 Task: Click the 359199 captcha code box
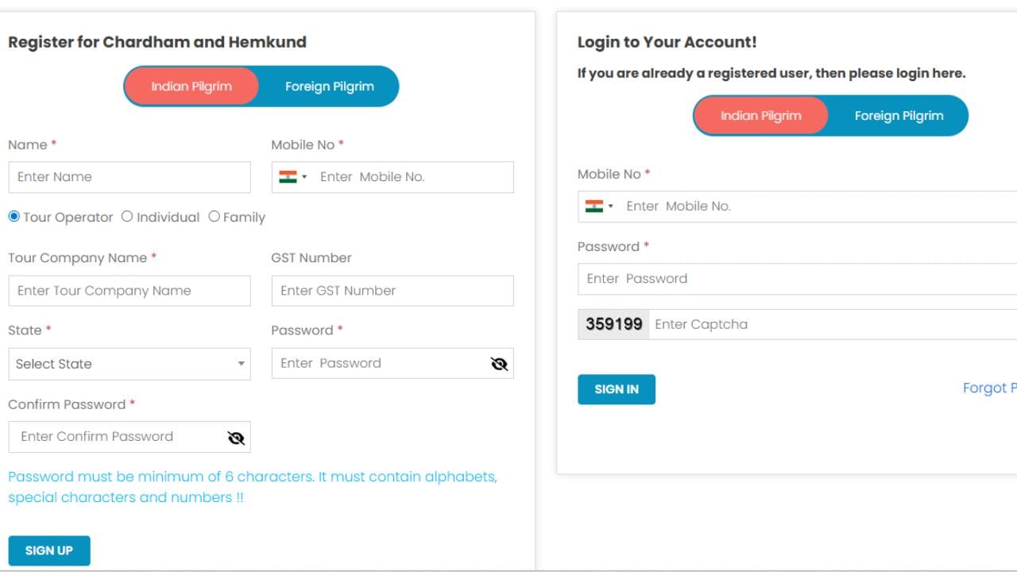point(613,324)
